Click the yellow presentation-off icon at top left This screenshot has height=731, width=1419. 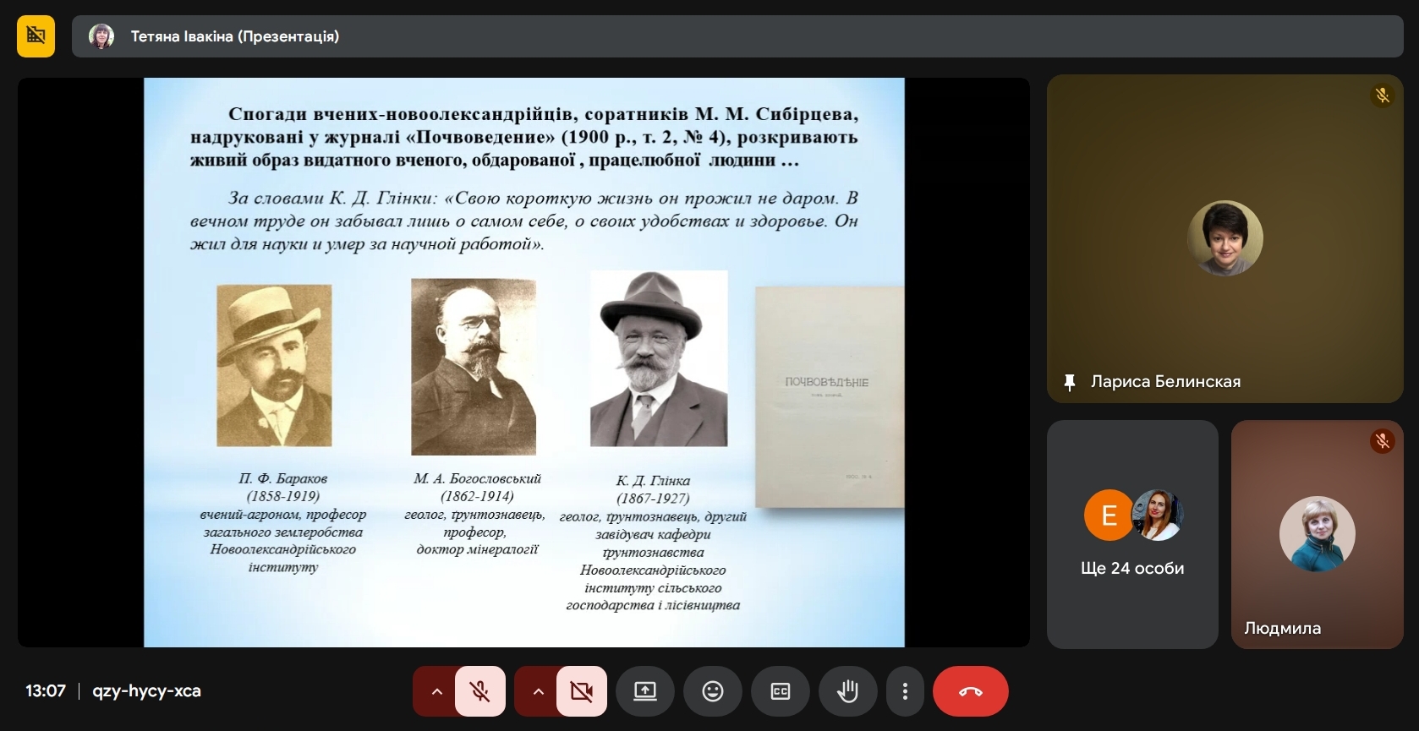coord(36,36)
